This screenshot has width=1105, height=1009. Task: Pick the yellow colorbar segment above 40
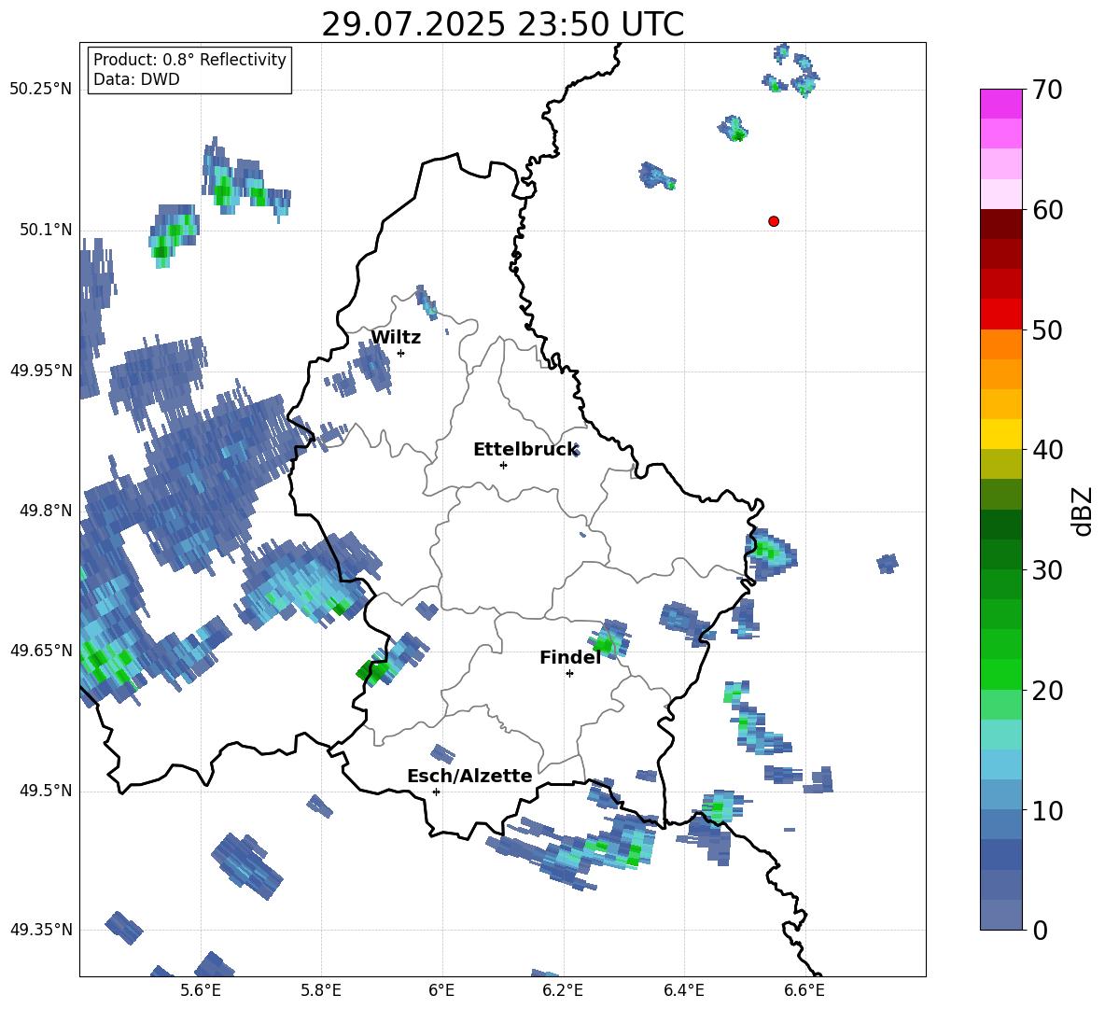pos(1000,435)
